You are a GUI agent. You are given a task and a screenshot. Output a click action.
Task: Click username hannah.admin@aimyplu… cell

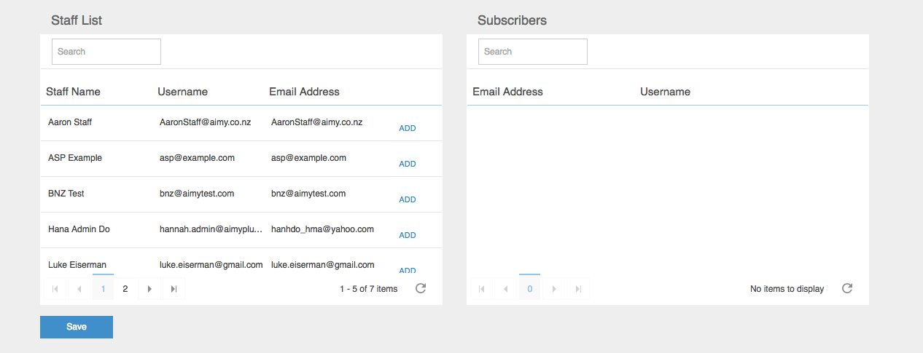pyautogui.click(x=211, y=229)
